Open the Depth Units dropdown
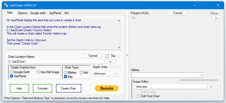The height and width of the screenshot is (103, 226). point(105,74)
